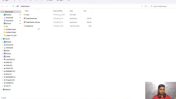
Task: Expand Pictures under This PC
Action: click(x=2, y=54)
